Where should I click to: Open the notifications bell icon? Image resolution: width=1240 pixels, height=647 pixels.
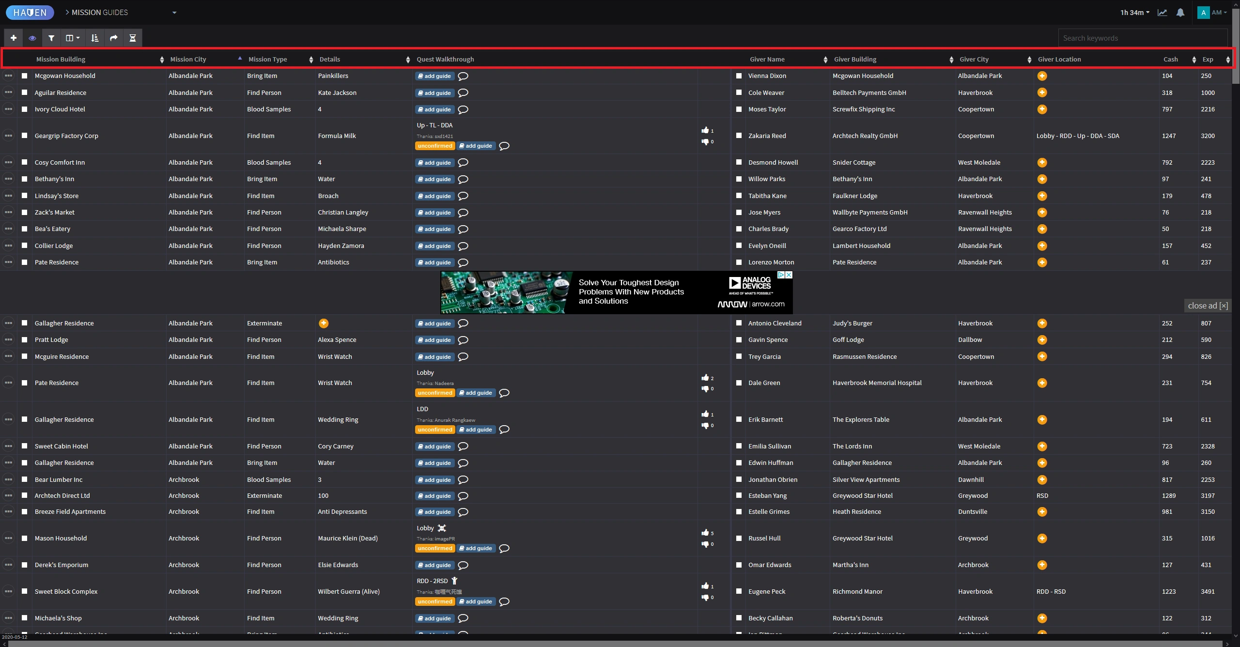pyautogui.click(x=1180, y=13)
